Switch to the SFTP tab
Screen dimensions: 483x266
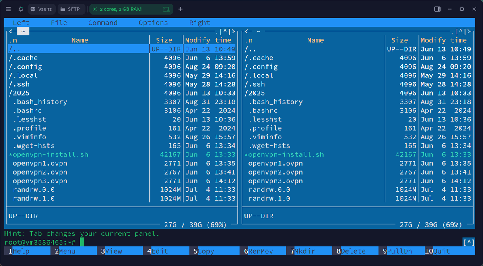[x=72, y=9]
